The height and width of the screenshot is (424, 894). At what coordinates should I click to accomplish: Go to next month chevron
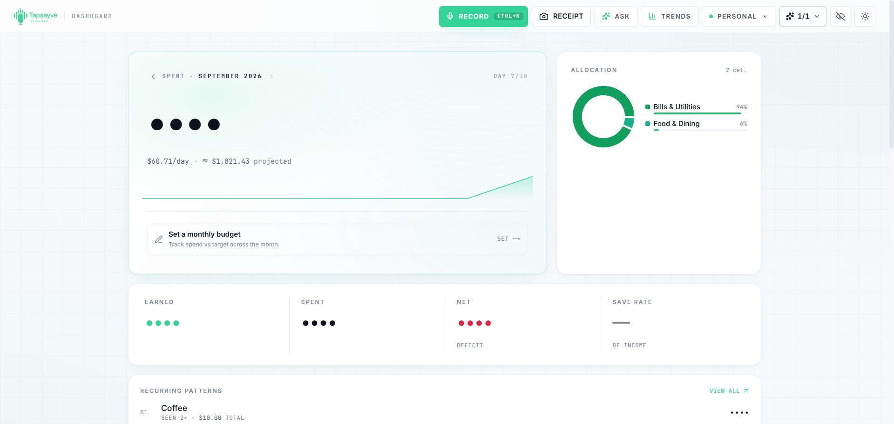[271, 76]
